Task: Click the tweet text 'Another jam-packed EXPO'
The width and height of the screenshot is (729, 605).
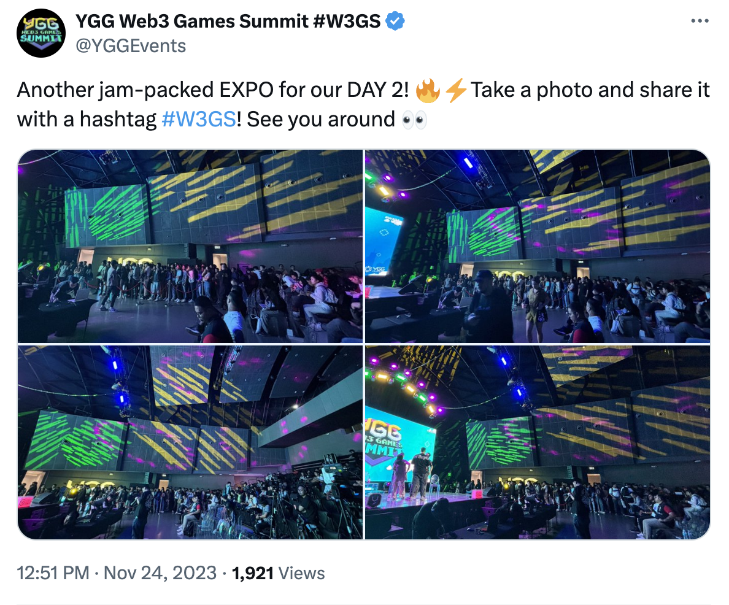Action: [x=145, y=90]
